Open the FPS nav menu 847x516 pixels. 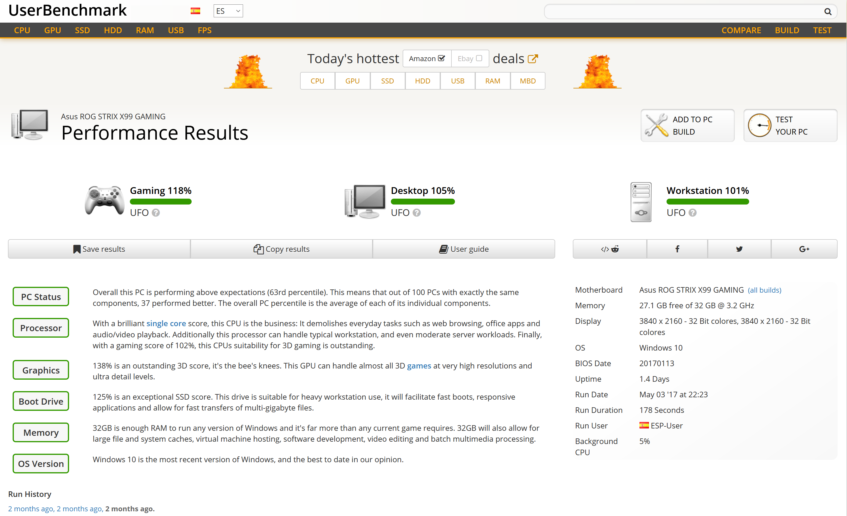205,30
